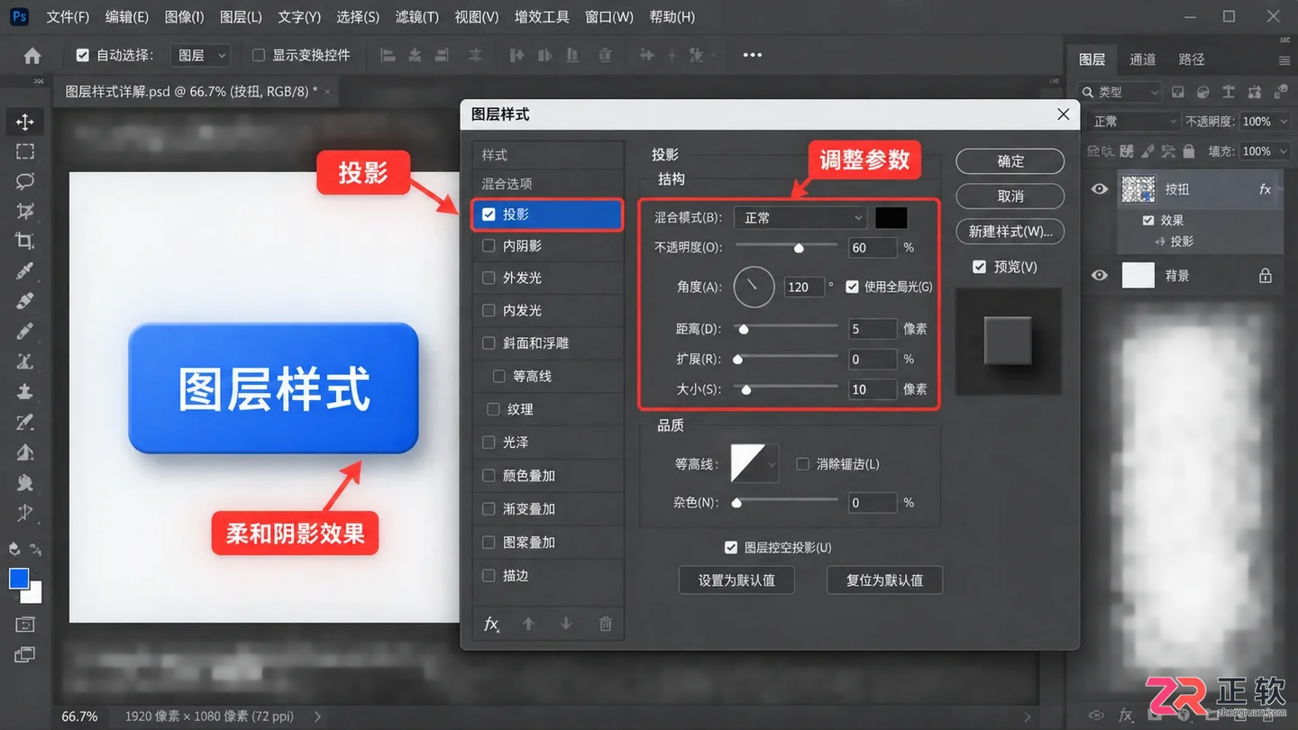Switch to the 通道 tab

tap(1142, 59)
